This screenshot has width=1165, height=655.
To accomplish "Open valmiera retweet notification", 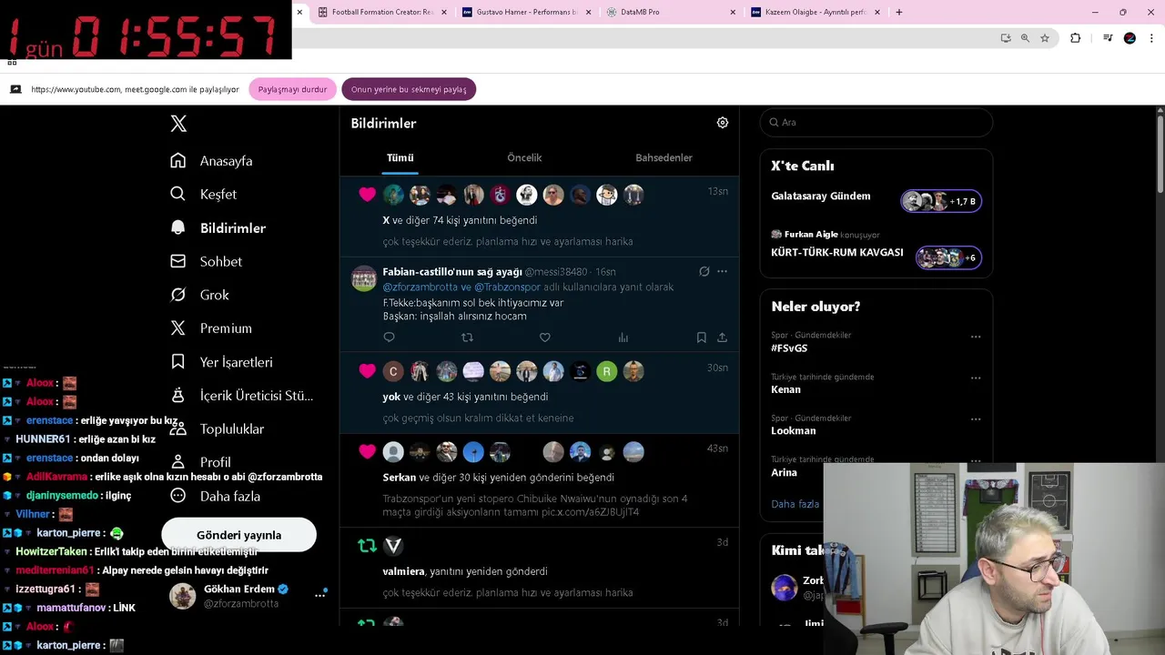I will point(540,569).
